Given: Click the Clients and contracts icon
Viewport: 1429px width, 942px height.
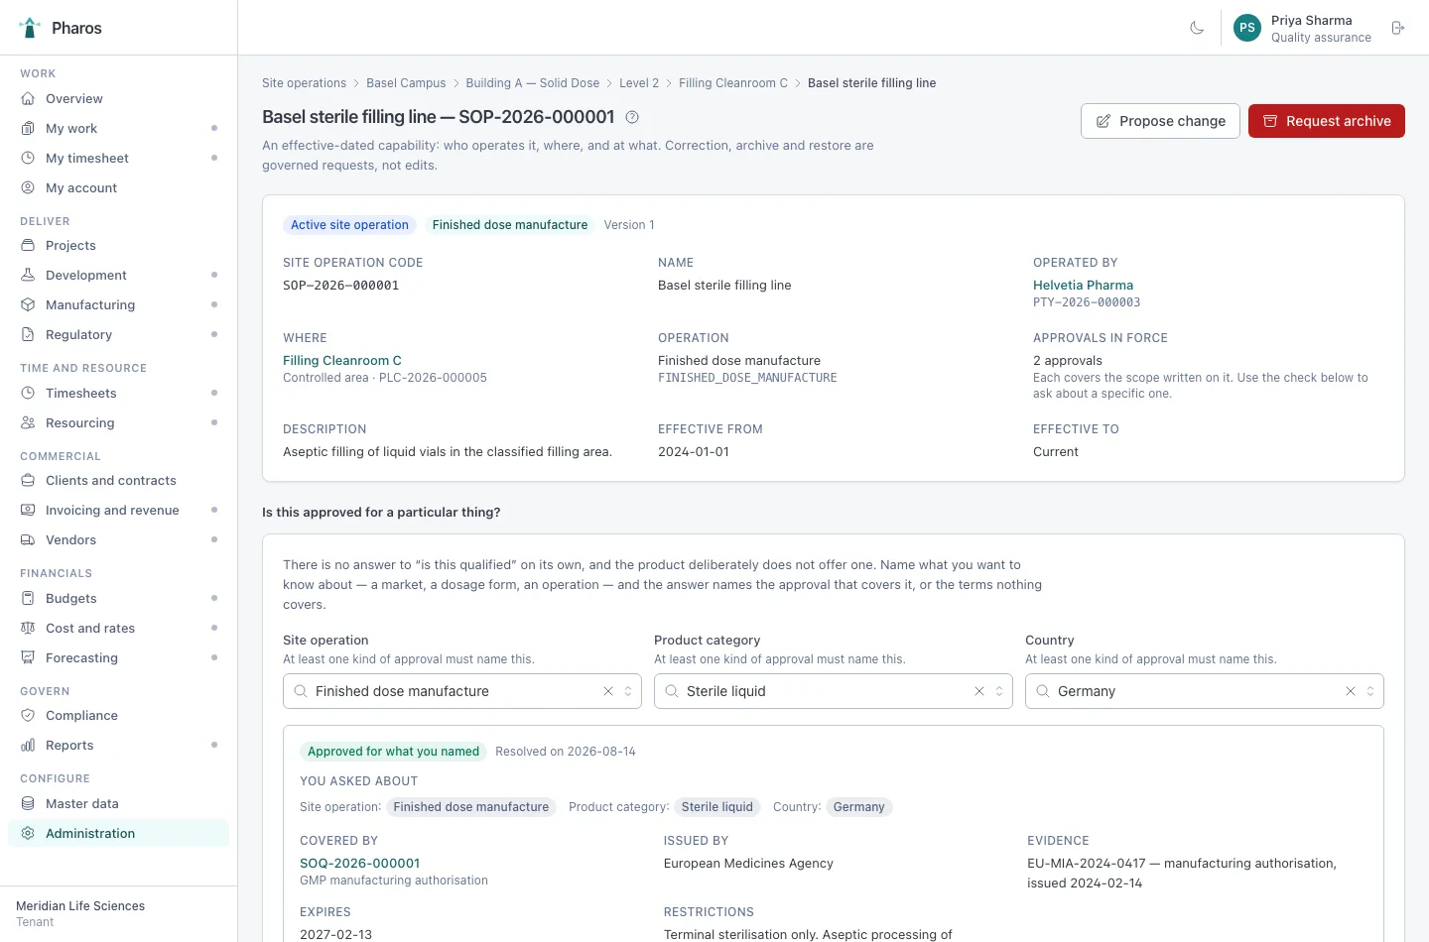Looking at the screenshot, I should click(28, 481).
